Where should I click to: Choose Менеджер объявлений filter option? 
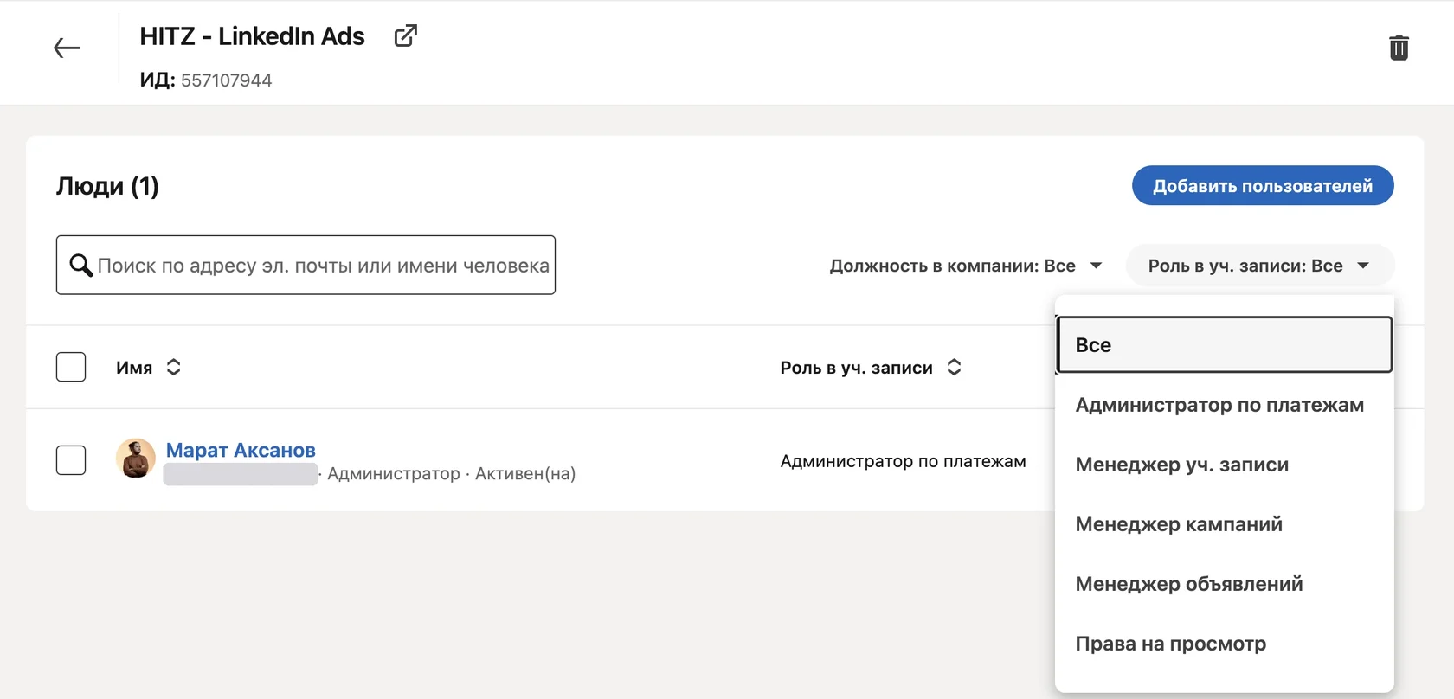[1224, 584]
